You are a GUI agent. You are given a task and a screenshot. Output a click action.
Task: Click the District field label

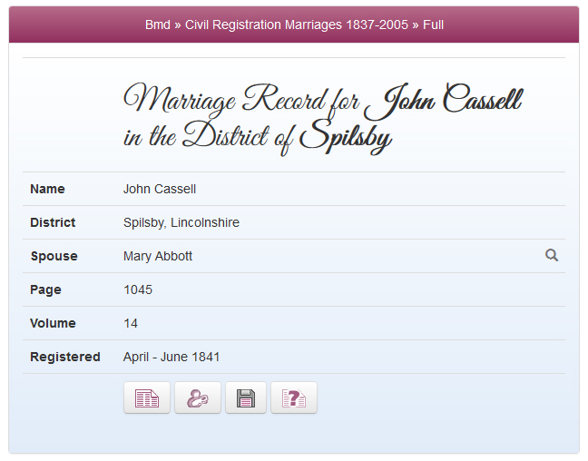53,222
